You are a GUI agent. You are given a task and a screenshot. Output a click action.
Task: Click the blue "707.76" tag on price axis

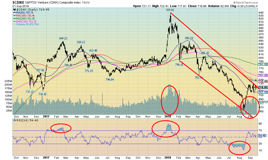[x=263, y=92]
